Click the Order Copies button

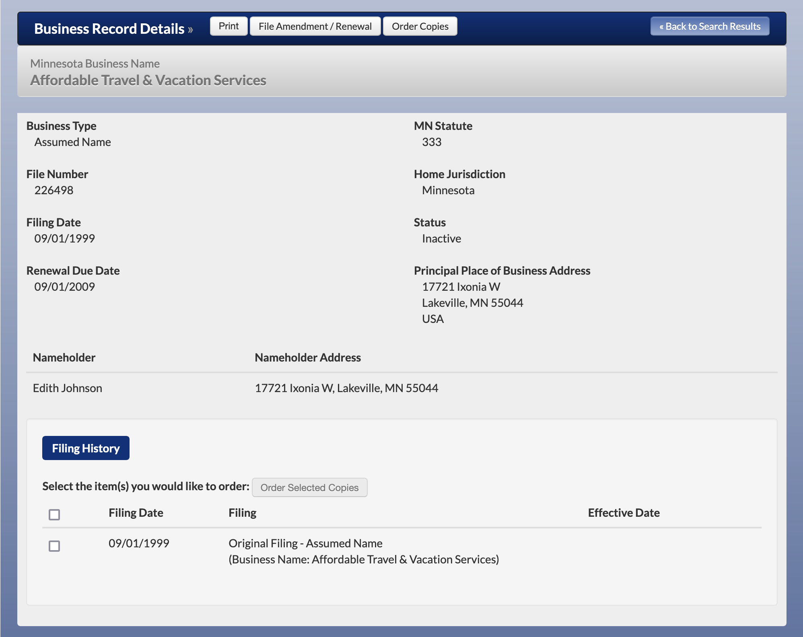[x=420, y=26]
